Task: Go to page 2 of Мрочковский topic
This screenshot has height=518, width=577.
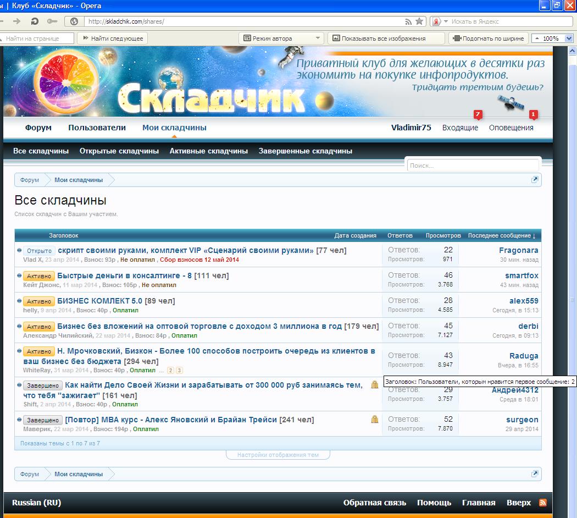Action: 171,371
